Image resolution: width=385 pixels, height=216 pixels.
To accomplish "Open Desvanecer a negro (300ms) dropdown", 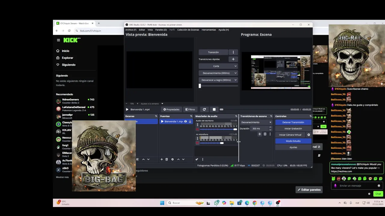I will tap(218, 80).
